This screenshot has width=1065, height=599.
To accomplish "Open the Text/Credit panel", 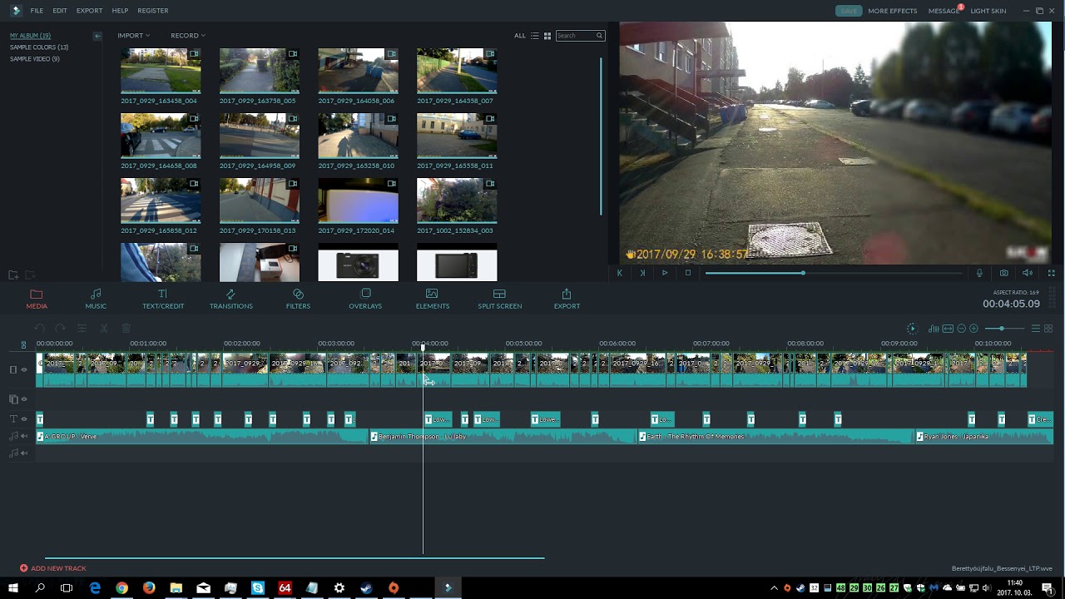I will 163,299.
